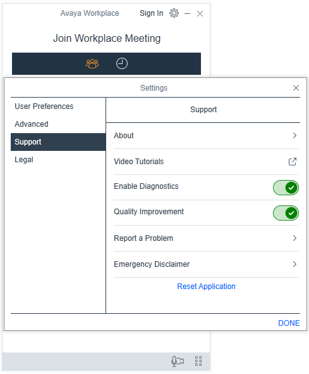Click the Emergency Disclaimer label
Screen dimensions: 309x374
[152, 264]
